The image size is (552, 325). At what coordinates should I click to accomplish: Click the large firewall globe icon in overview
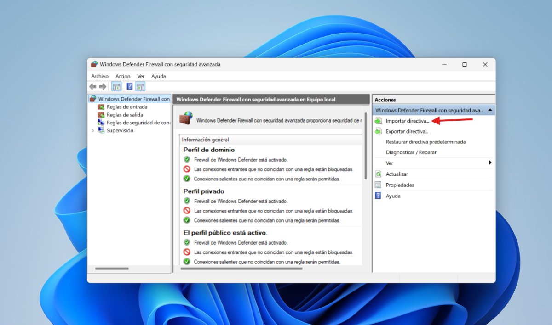point(186,118)
